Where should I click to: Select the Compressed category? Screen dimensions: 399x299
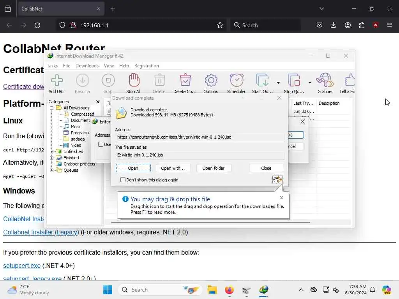pos(83,114)
